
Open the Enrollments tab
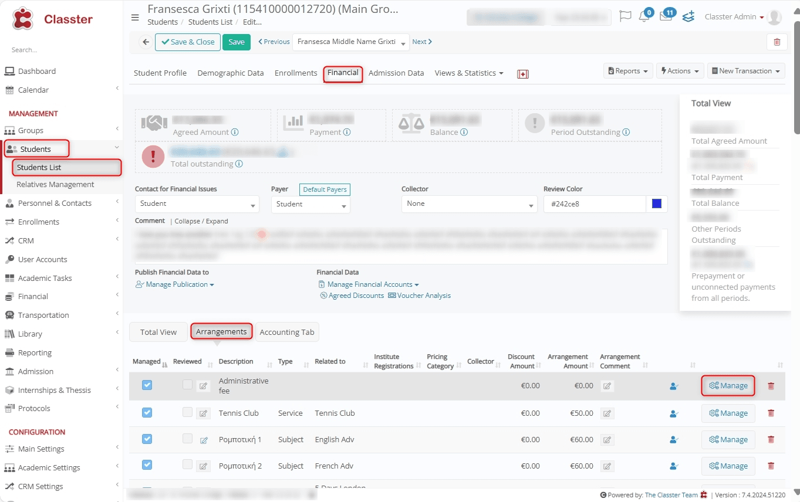[x=296, y=73]
